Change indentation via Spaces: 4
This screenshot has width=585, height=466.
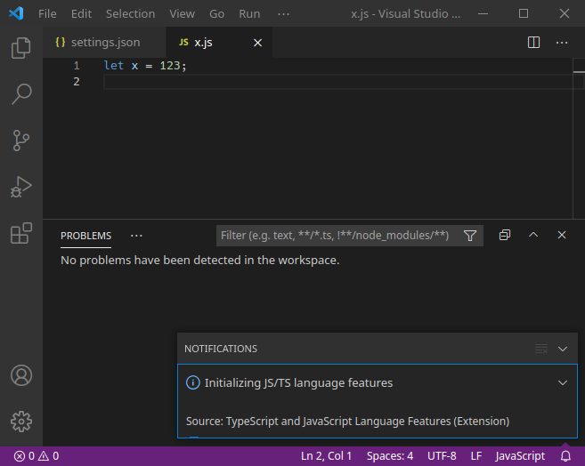point(389,456)
